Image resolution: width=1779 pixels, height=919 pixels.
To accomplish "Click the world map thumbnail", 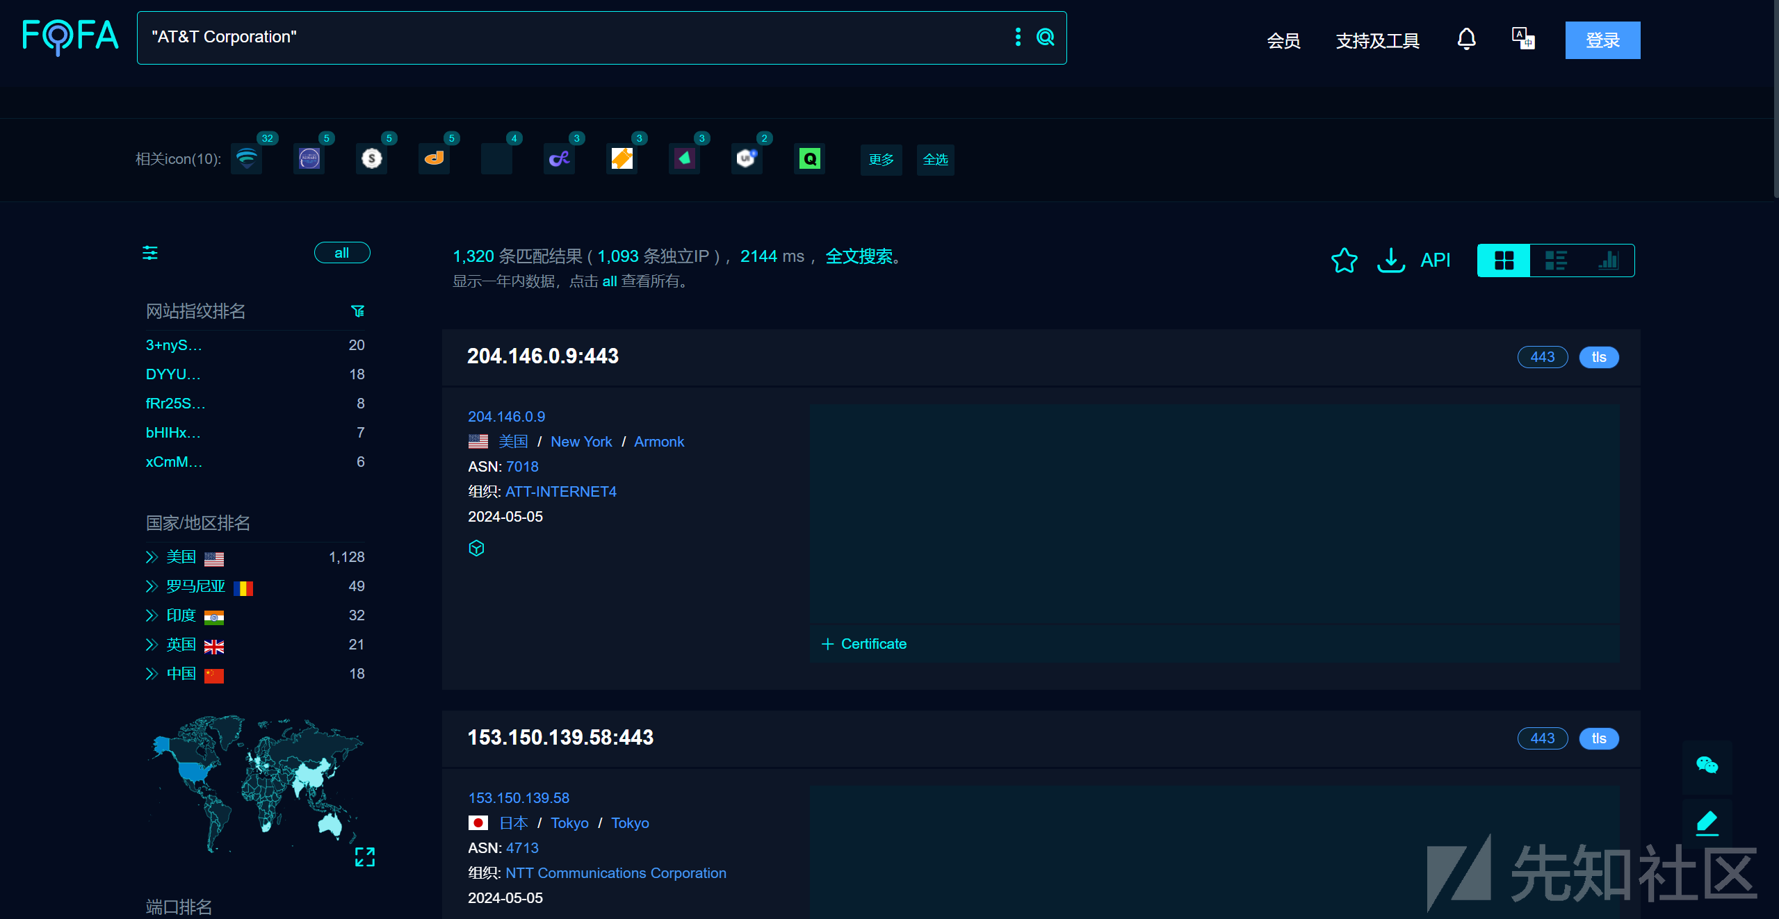I will (x=254, y=784).
